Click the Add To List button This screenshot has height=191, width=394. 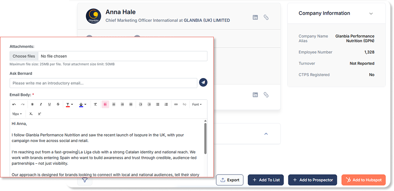(266, 180)
